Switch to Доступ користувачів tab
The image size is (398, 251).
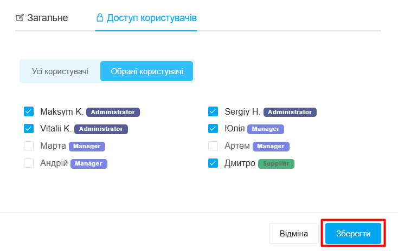click(151, 18)
